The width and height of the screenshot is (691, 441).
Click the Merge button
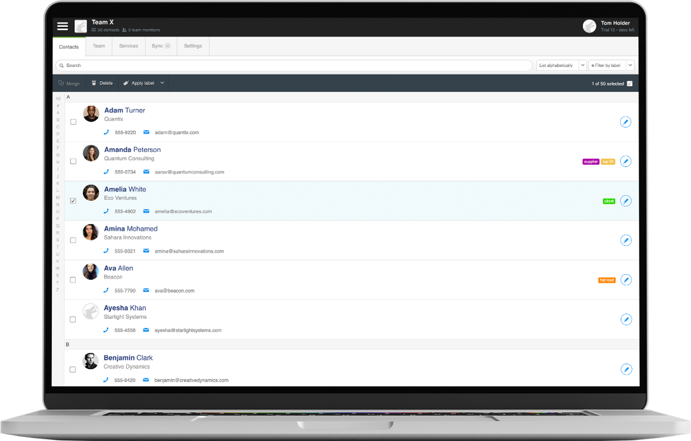point(69,83)
